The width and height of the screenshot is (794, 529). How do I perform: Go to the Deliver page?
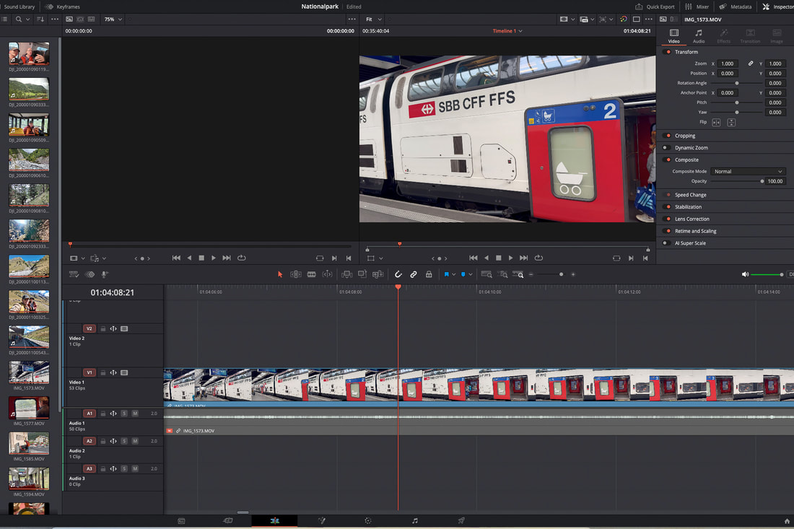coord(461,520)
